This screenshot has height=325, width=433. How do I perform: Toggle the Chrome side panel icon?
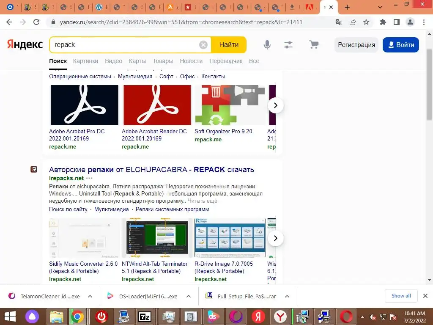click(397, 22)
